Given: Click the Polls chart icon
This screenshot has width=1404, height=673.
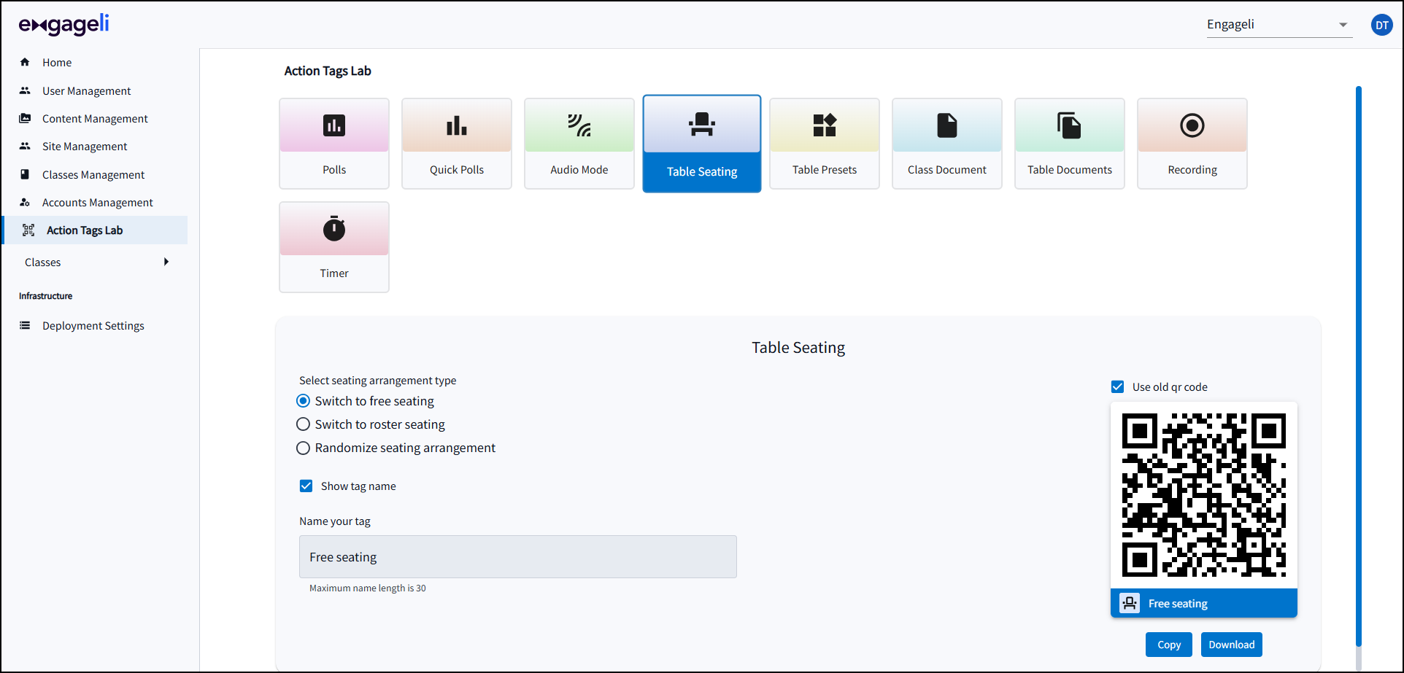Looking at the screenshot, I should (x=334, y=125).
